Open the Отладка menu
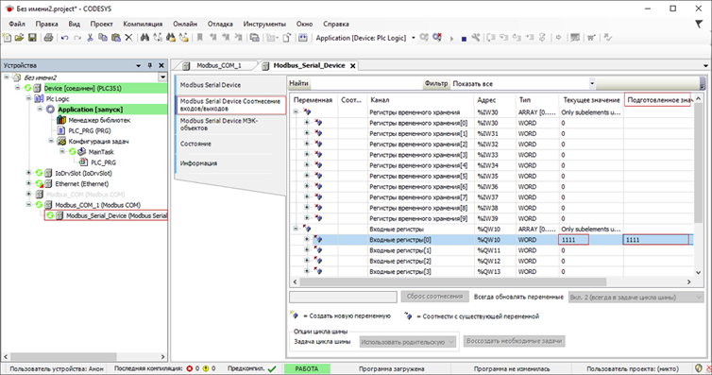The height and width of the screenshot is (375, 712). pyautogui.click(x=220, y=24)
